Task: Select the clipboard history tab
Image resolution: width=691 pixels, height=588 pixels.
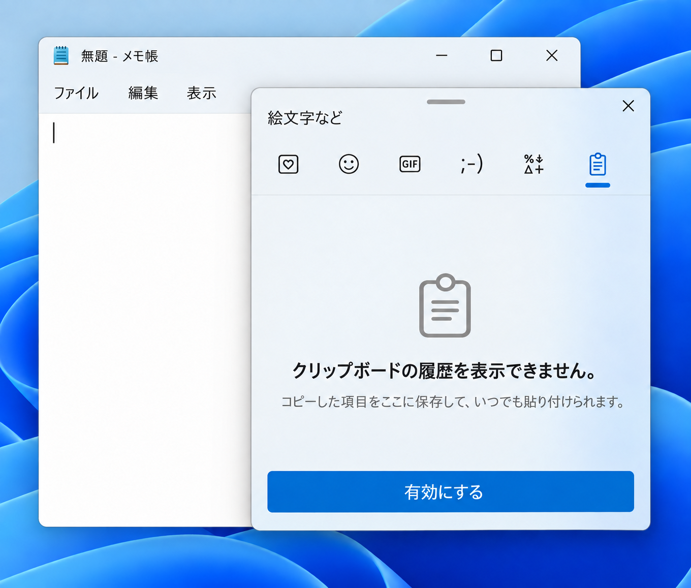Action: pos(598,164)
